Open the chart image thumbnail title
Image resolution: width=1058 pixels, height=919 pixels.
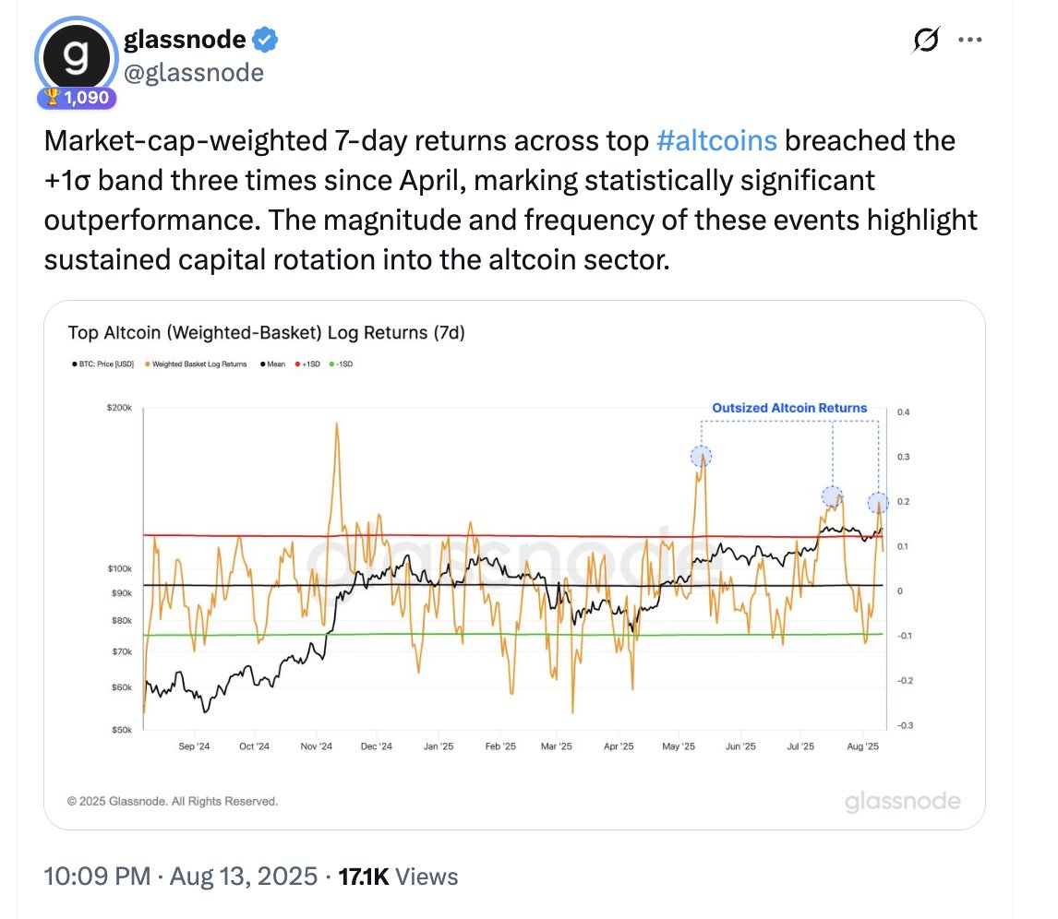coord(267,333)
